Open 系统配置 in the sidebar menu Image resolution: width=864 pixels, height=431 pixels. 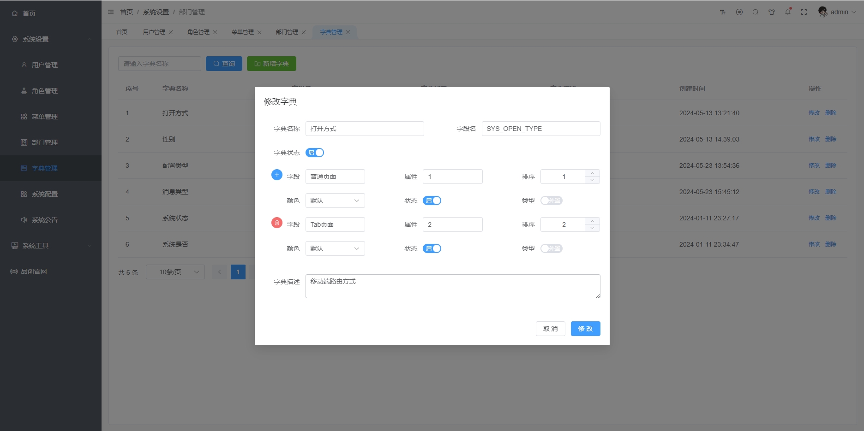tap(45, 194)
